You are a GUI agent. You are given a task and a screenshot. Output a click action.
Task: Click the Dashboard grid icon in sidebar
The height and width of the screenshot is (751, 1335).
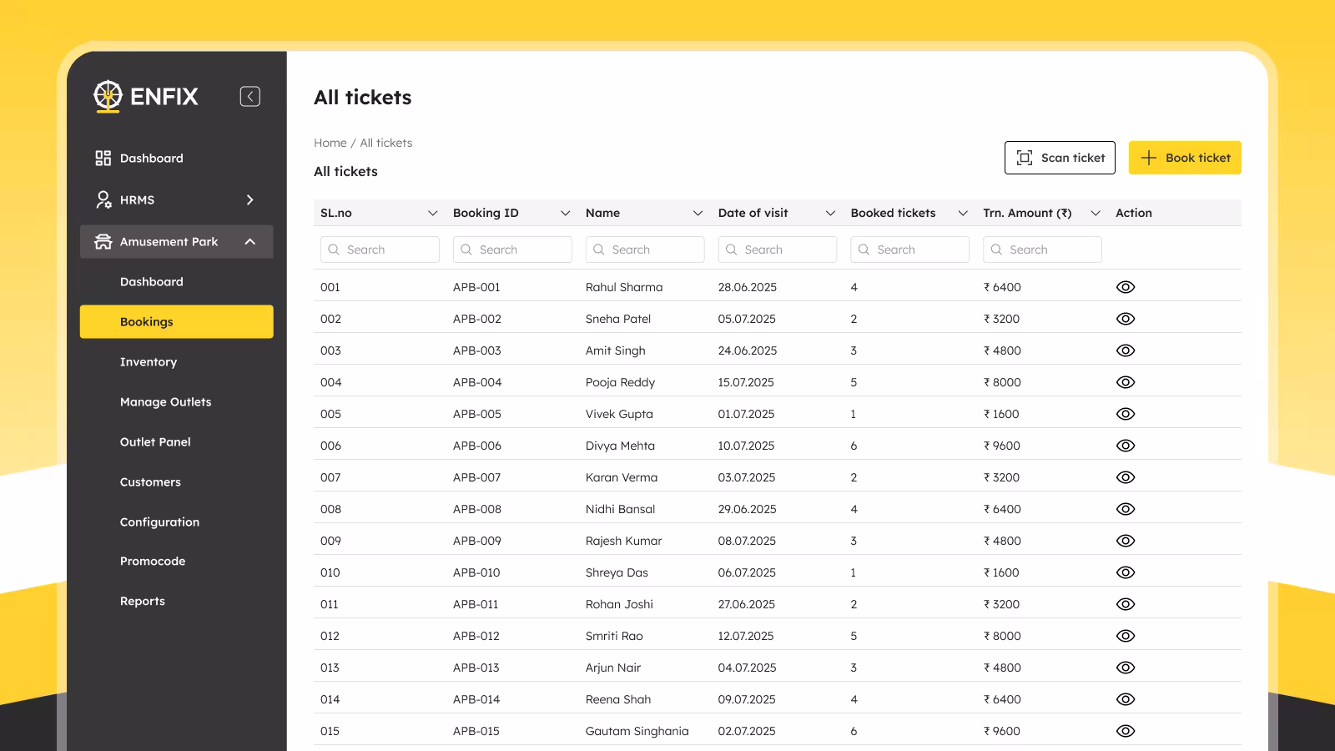click(103, 158)
